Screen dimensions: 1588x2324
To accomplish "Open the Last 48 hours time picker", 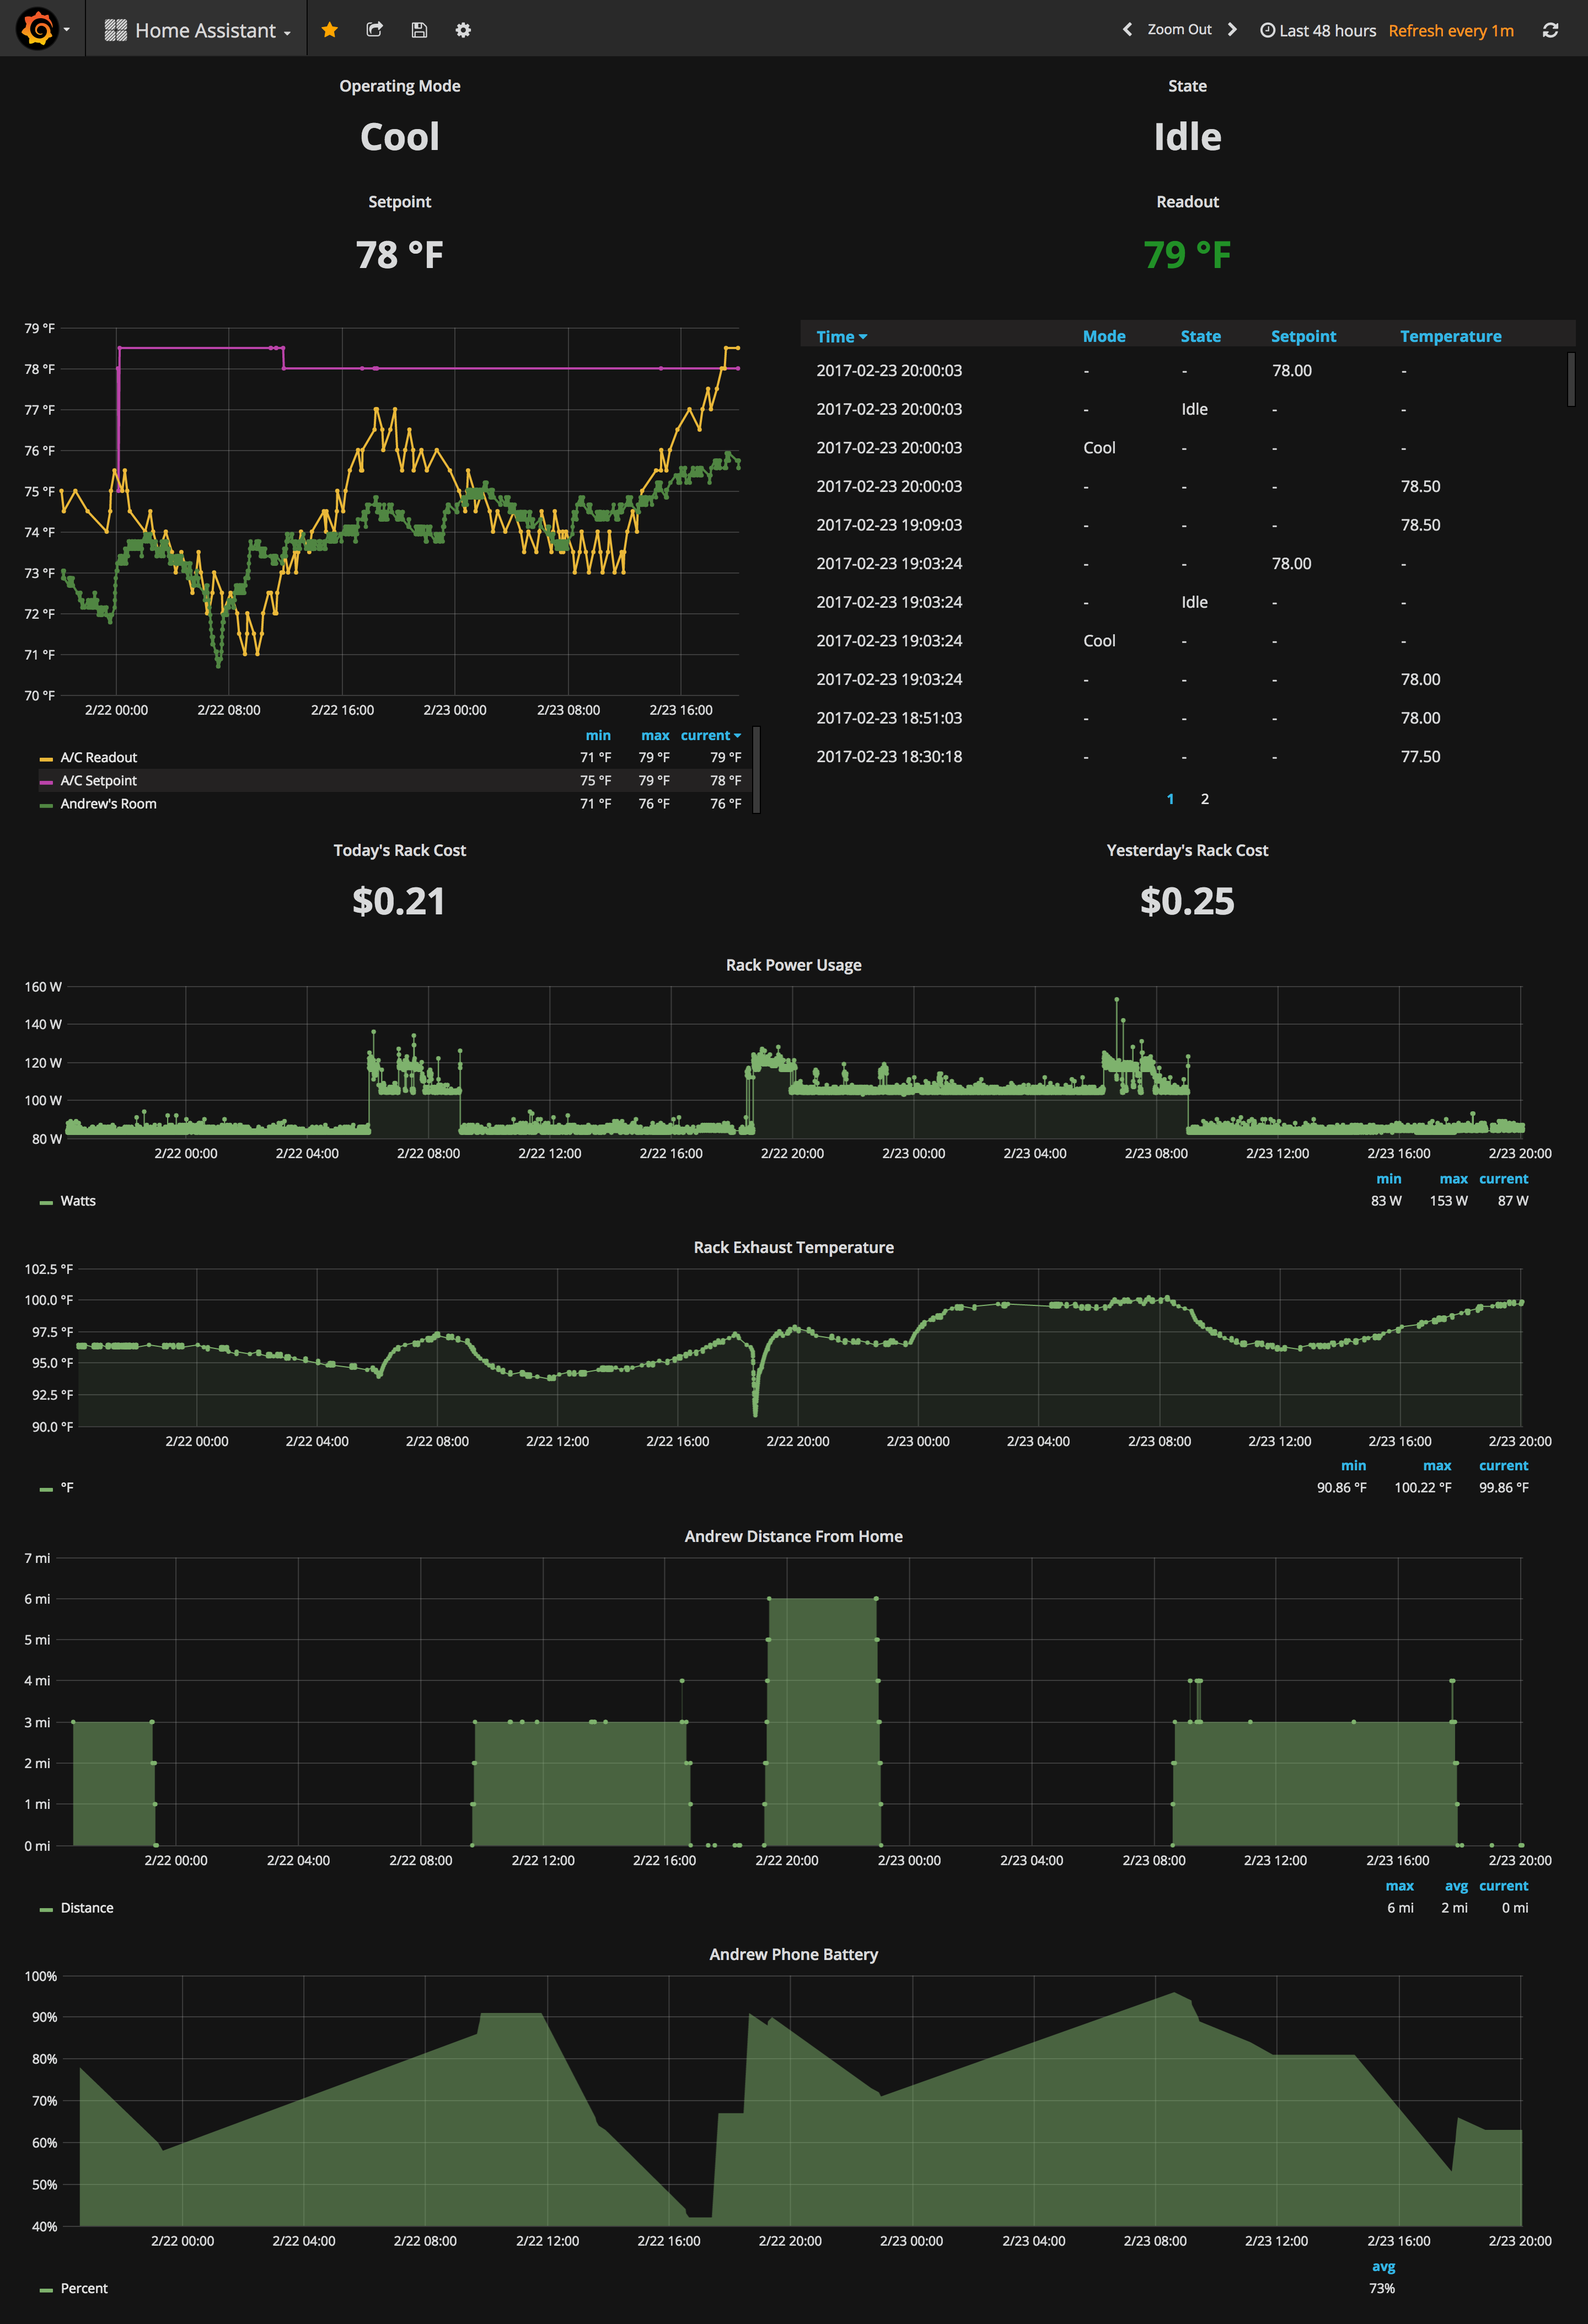I will (x=1317, y=30).
